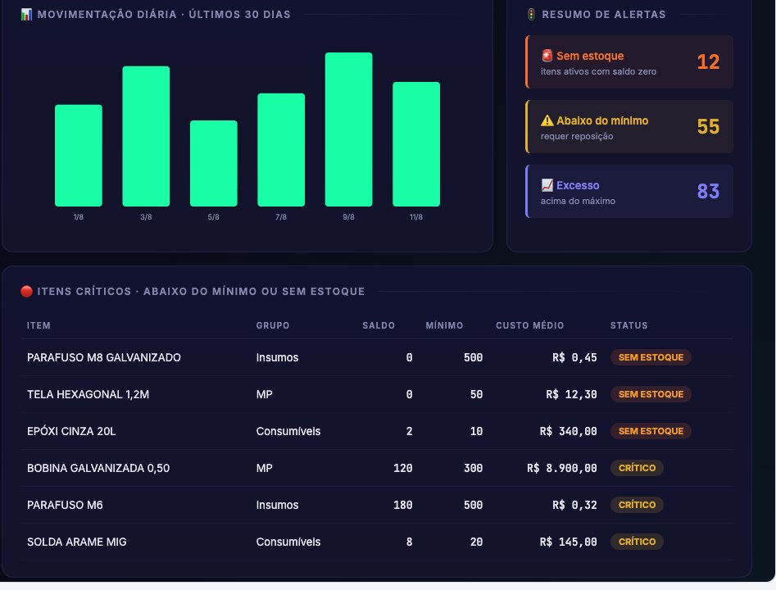
Task: Click saldo 180 for PARAFUSO M6
Action: point(403,505)
